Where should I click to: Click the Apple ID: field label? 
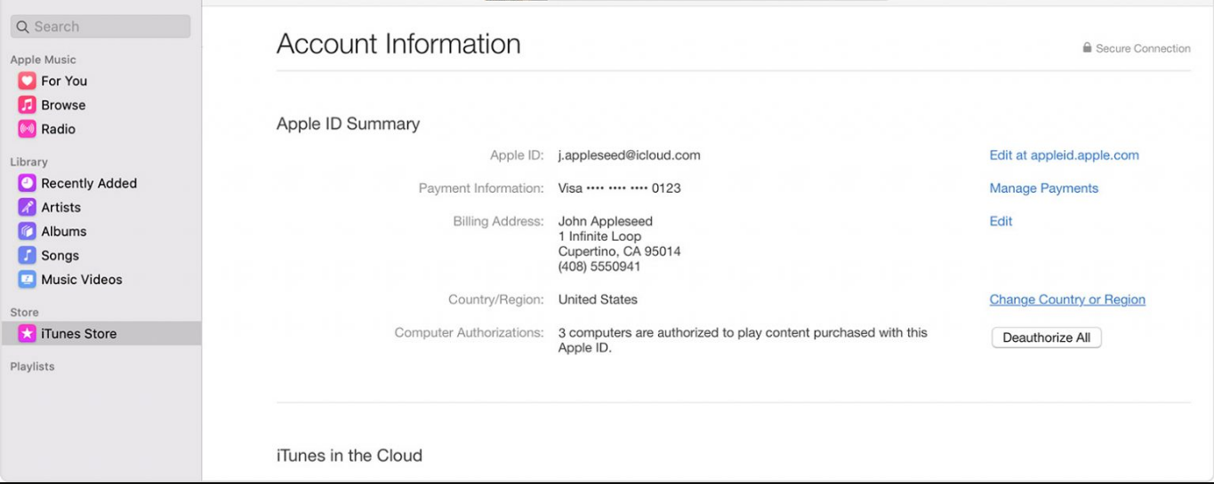[517, 155]
